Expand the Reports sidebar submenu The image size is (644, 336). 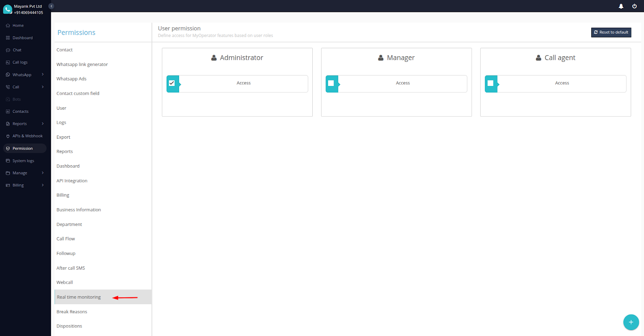[x=43, y=124]
